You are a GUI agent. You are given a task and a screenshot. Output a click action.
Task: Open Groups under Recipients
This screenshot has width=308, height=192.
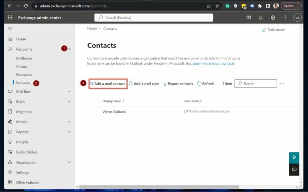[22, 67]
